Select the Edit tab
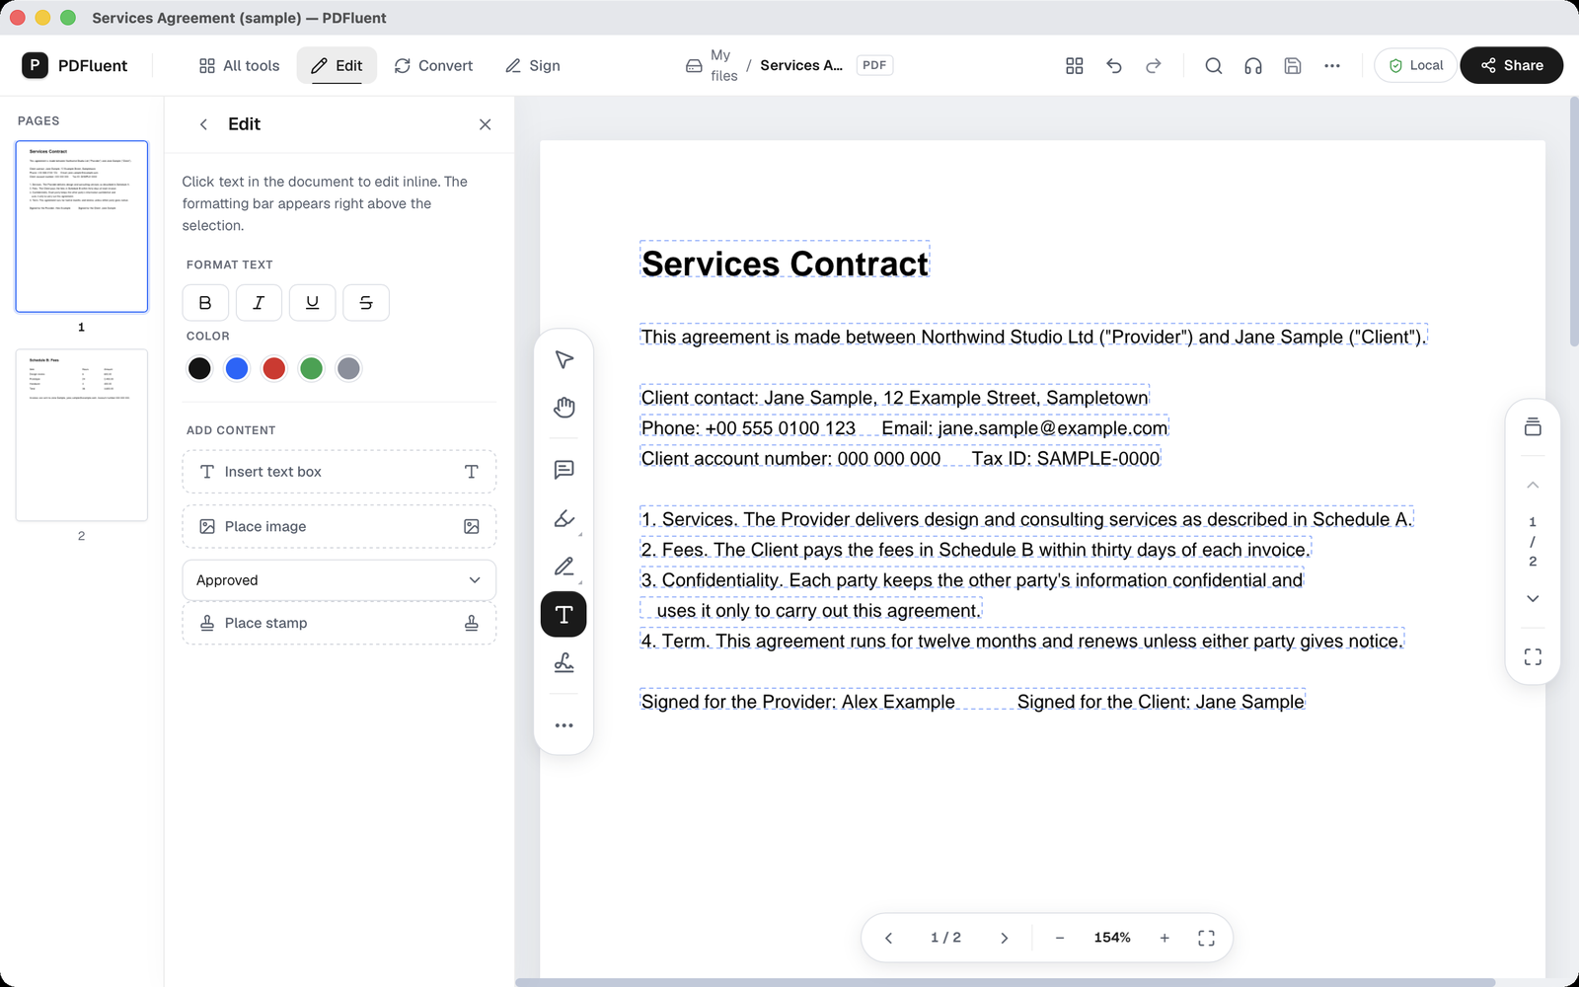This screenshot has height=987, width=1579. (337, 65)
